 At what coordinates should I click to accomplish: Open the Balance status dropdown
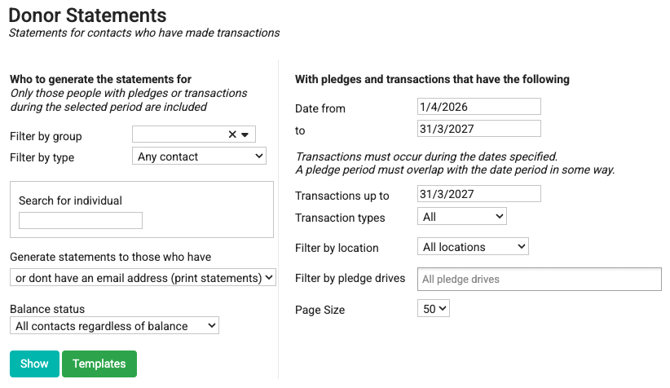[x=114, y=325]
